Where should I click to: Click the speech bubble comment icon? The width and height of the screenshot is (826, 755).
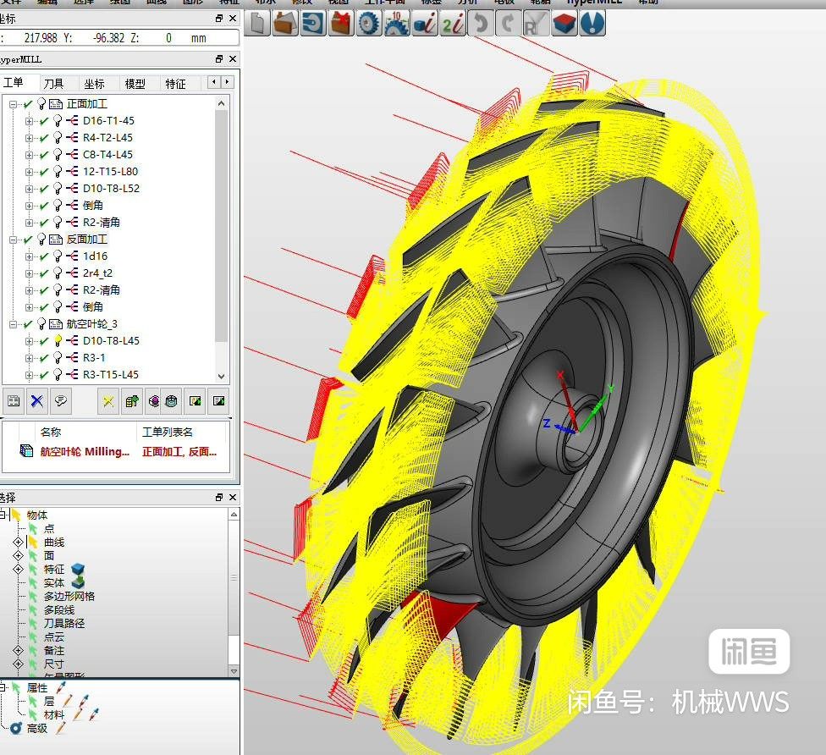[61, 401]
